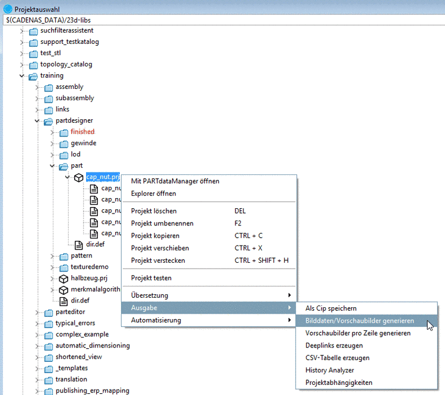Click the typical_errors folder icon

49,323
